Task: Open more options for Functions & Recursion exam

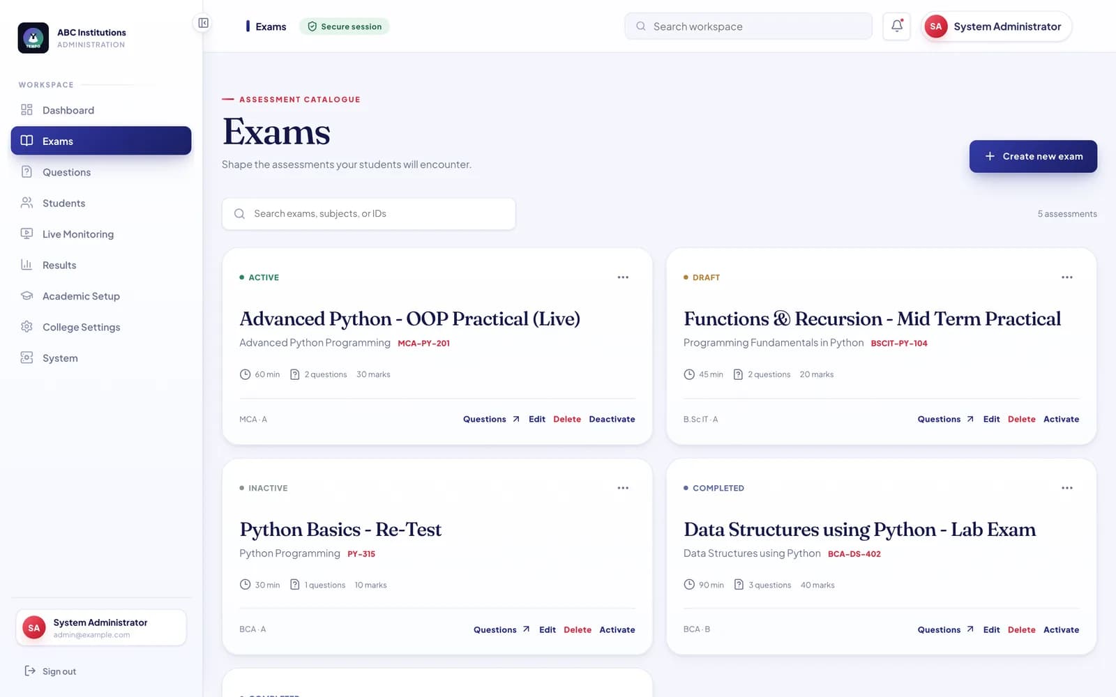Action: coord(1066,277)
